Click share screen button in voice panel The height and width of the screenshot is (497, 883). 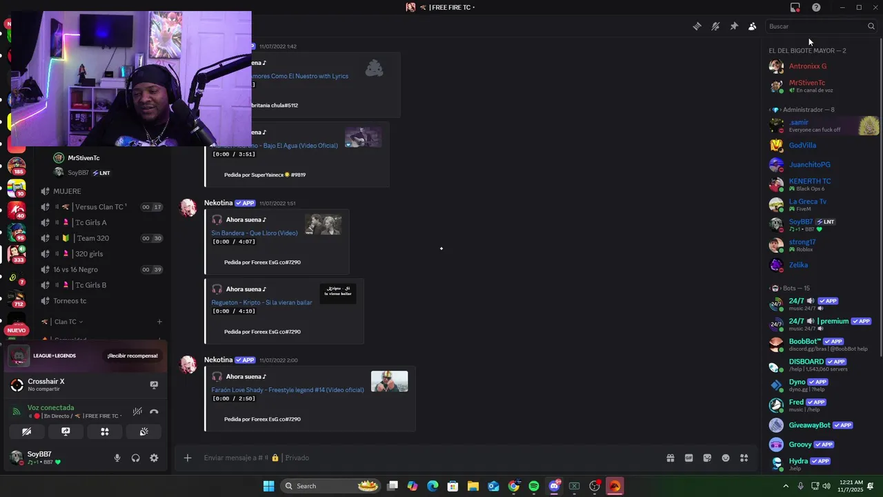click(66, 431)
